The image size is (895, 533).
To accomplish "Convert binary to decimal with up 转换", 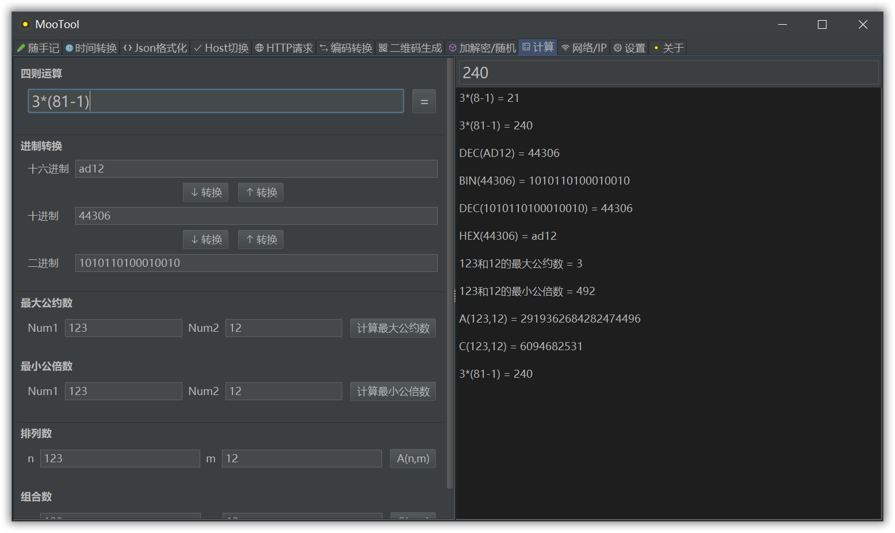I will coord(261,240).
